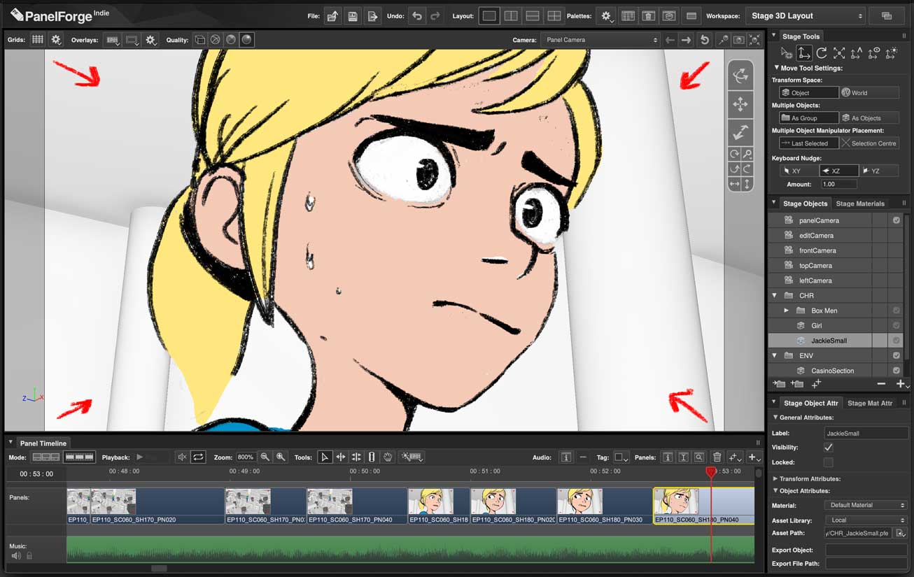Browse for Asset Path file
This screenshot has width=914, height=577.
pos(901,534)
